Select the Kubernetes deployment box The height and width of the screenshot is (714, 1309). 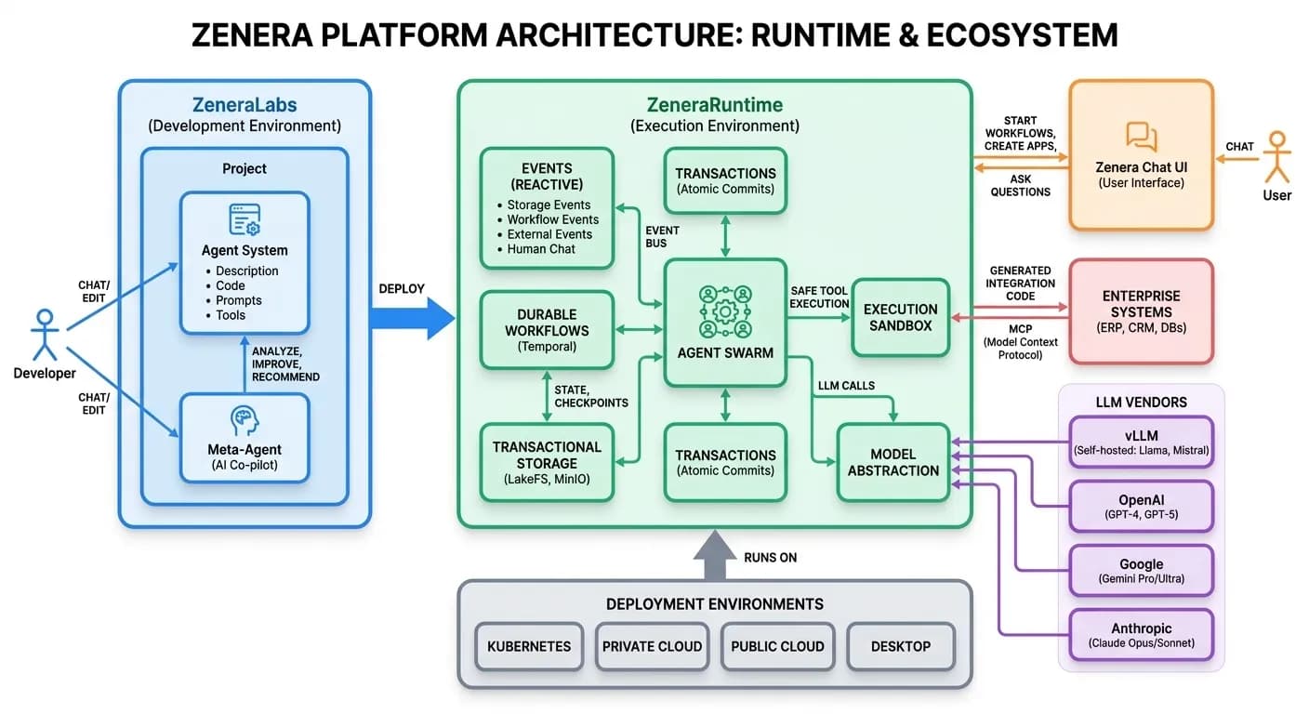[529, 646]
